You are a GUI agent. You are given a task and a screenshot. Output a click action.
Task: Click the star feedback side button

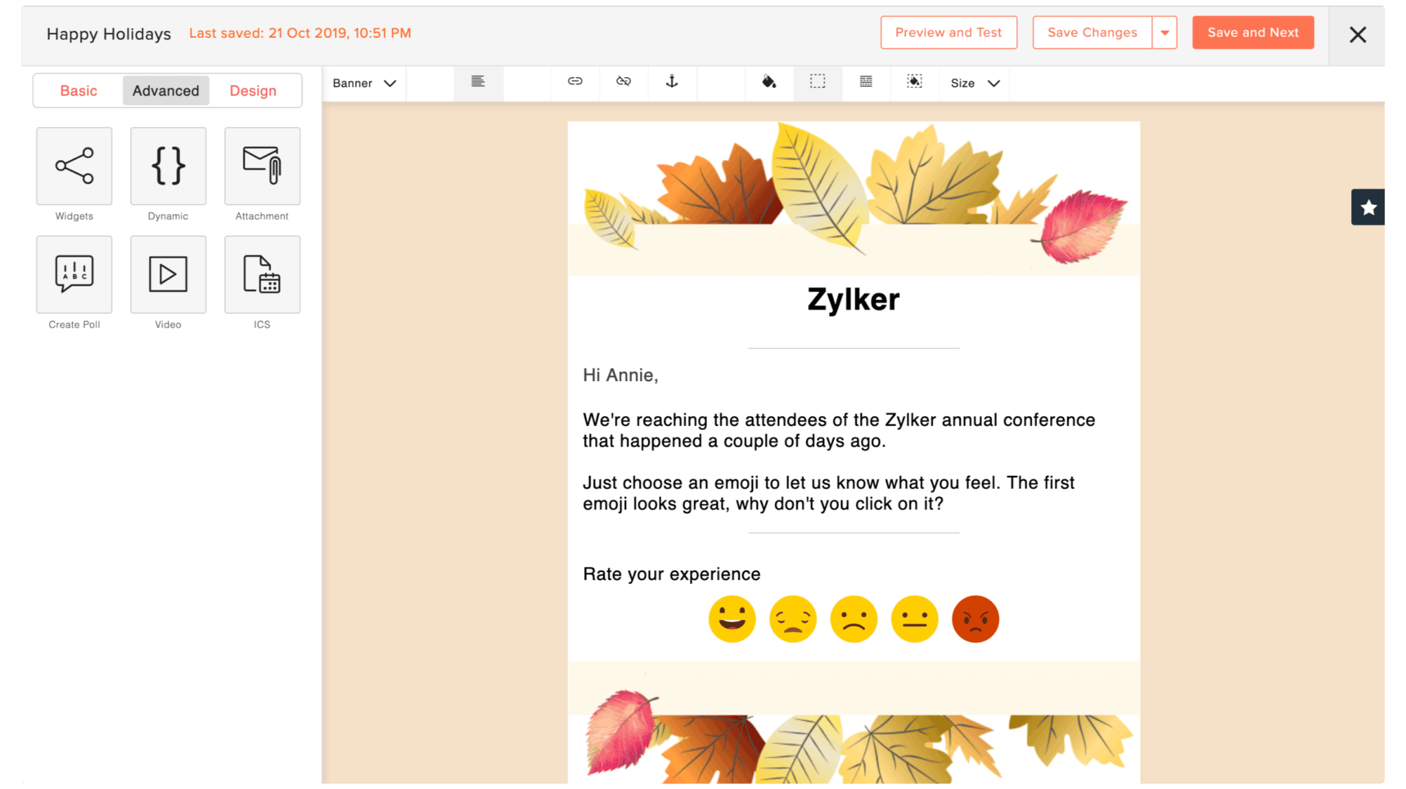tap(1368, 207)
